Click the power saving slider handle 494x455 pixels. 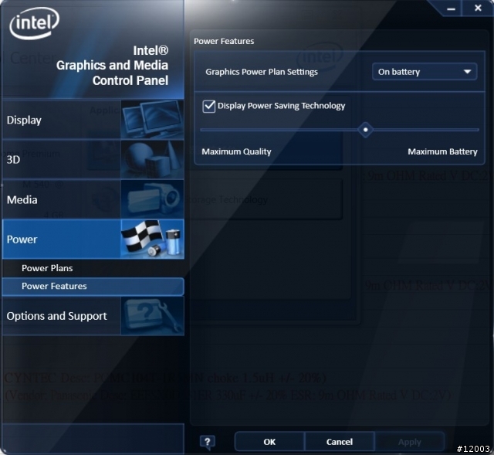[x=365, y=130]
